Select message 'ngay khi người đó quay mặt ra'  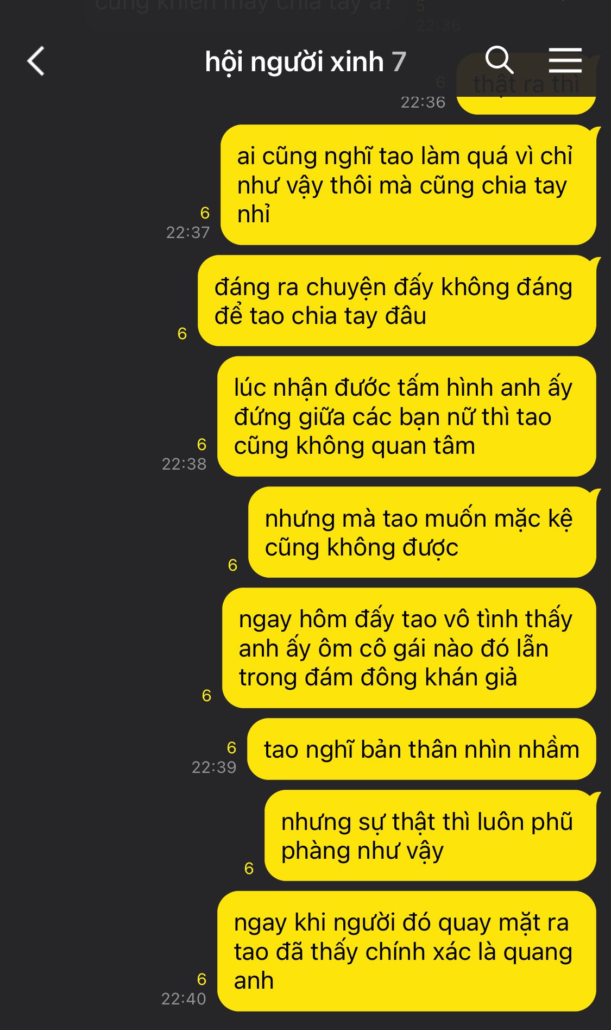(x=406, y=951)
